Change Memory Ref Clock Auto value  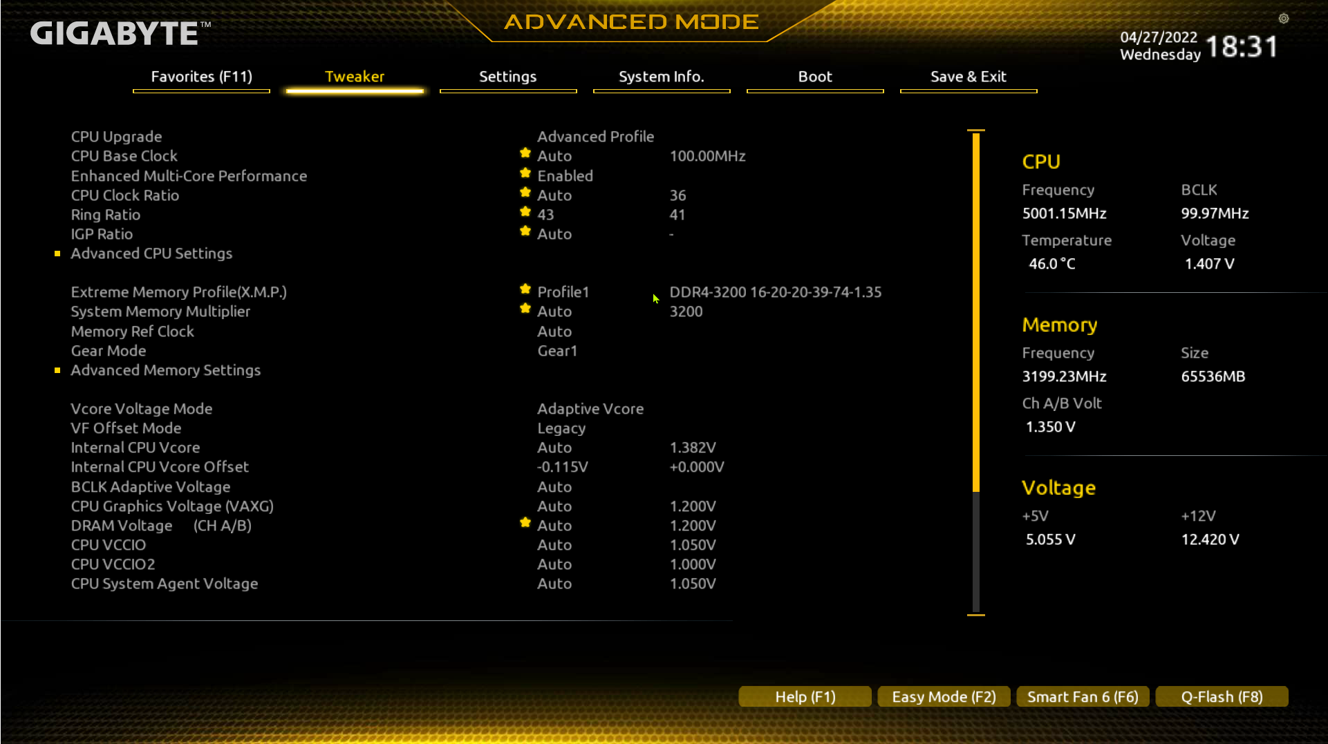[x=554, y=332]
